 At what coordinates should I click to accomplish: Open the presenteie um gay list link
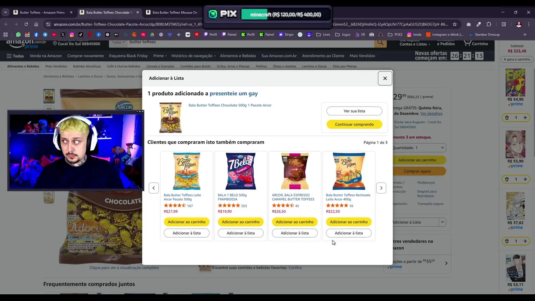pos(234,94)
